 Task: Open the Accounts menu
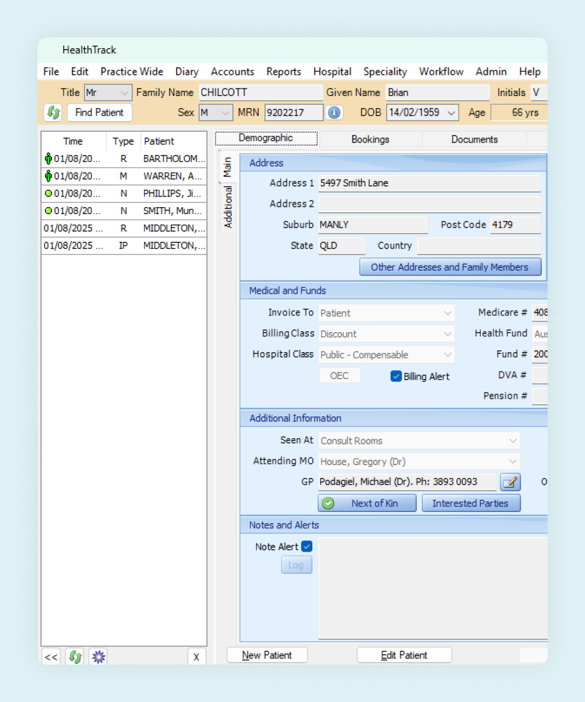click(232, 71)
